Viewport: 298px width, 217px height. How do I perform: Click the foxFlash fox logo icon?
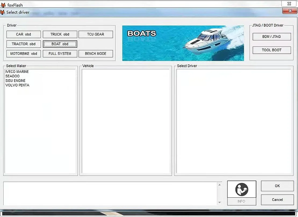3,5
